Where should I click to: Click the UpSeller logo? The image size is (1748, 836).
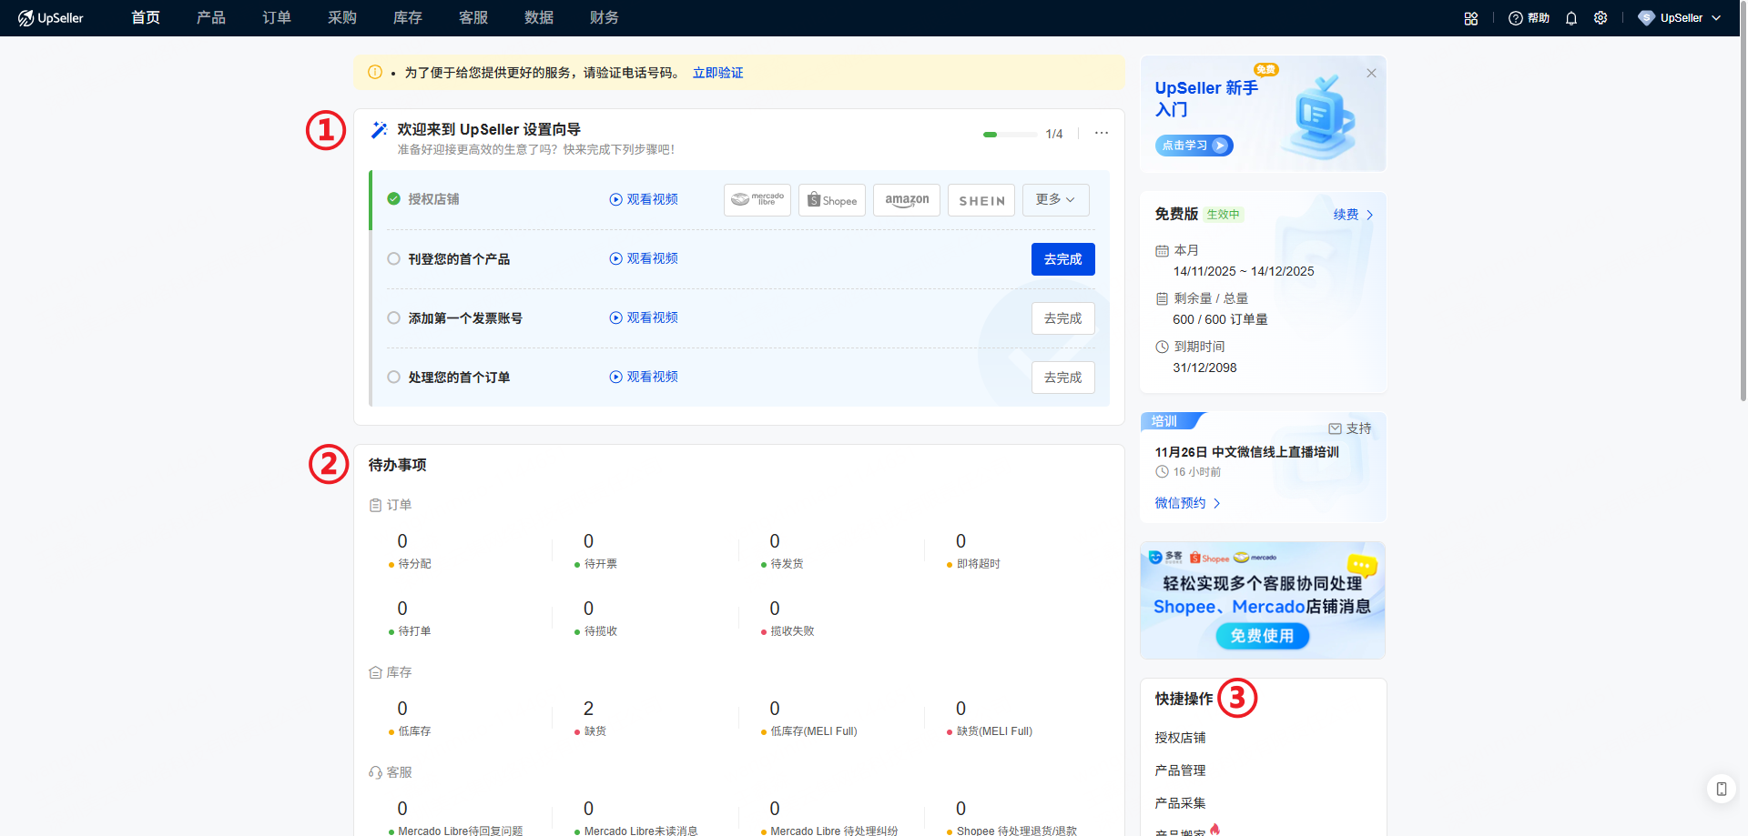[51, 18]
